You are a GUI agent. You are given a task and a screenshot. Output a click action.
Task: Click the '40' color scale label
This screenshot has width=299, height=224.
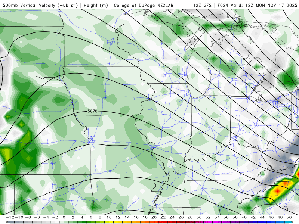click(x=244, y=217)
